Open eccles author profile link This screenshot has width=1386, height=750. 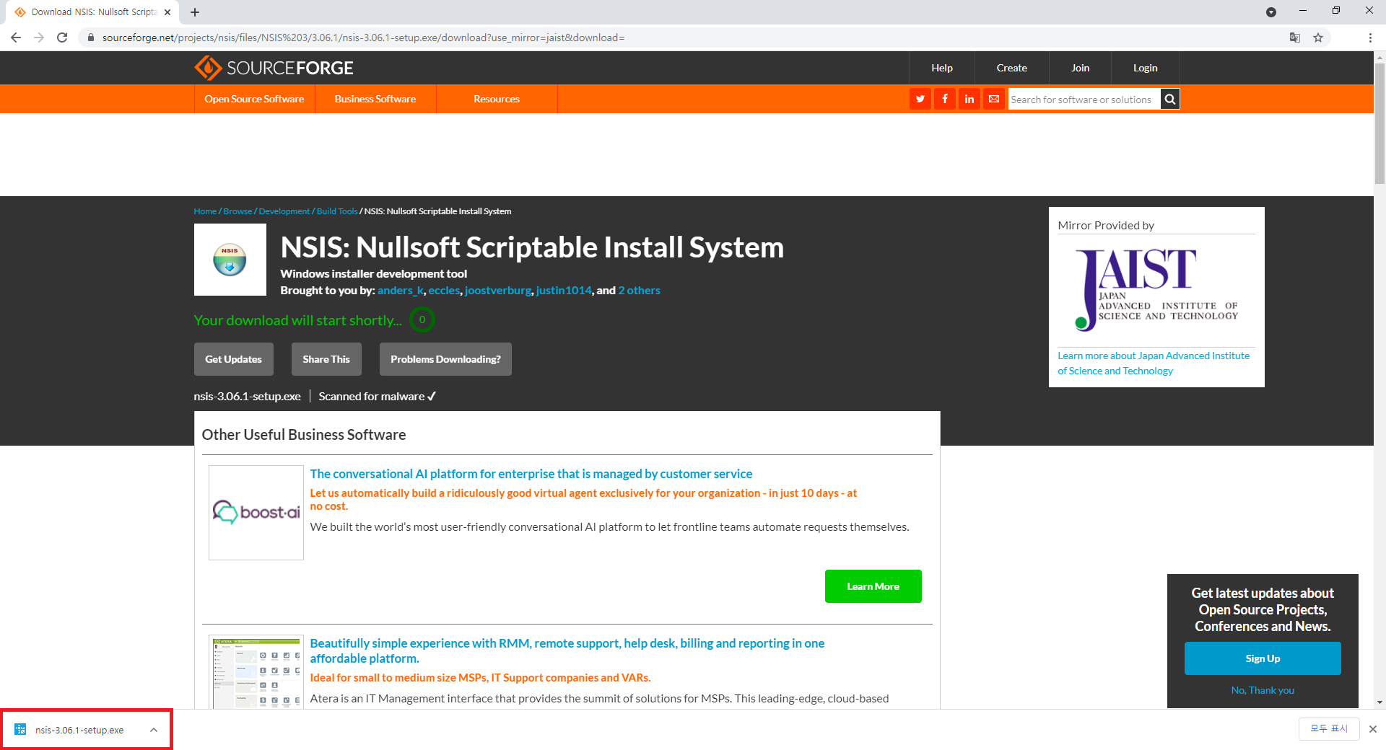[444, 290]
